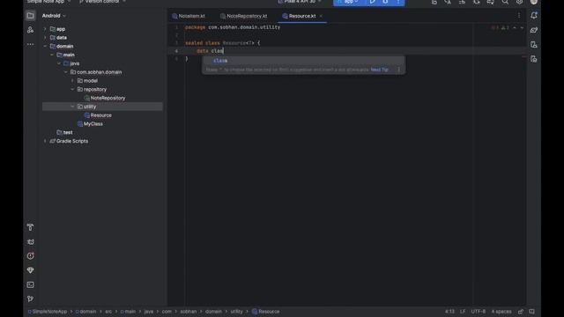This screenshot has width=564, height=317.
Task: Select MyClass in project tree
Action: 90,123
